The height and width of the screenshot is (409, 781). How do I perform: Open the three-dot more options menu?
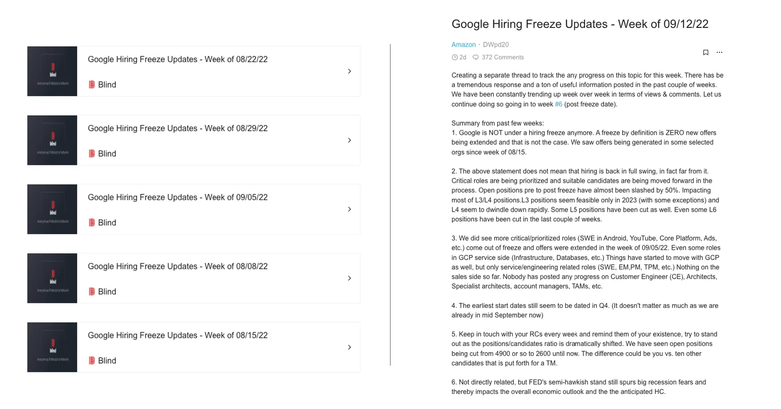(719, 52)
